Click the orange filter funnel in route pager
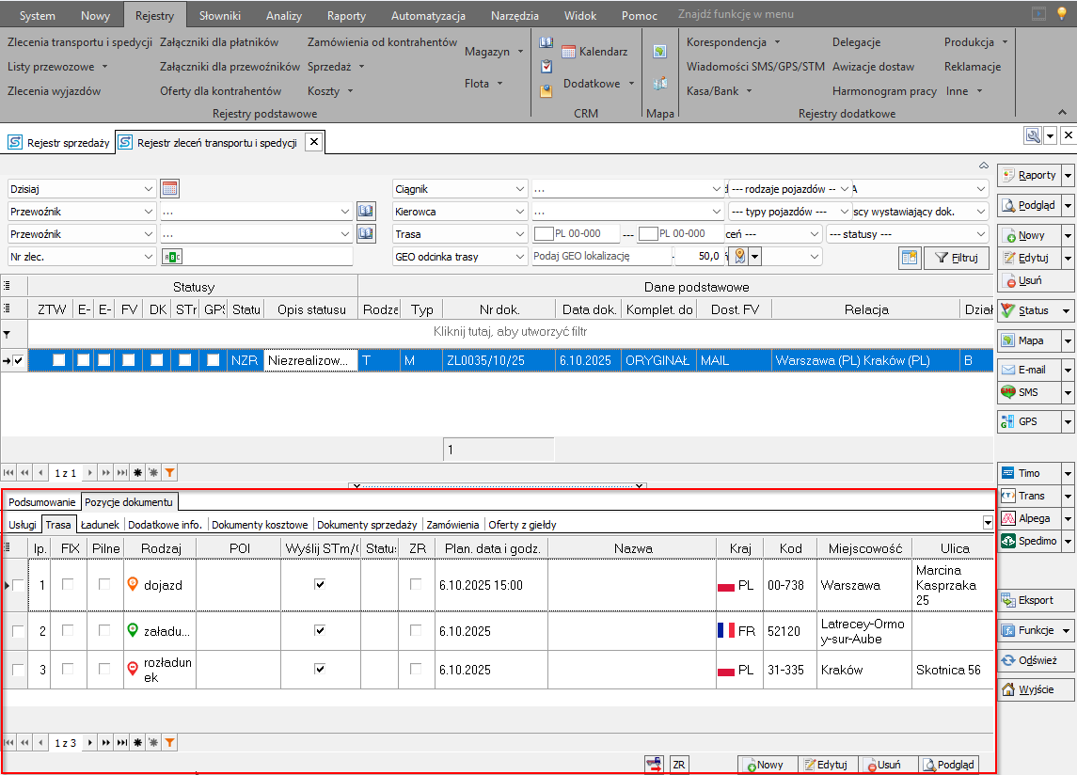 [x=169, y=742]
